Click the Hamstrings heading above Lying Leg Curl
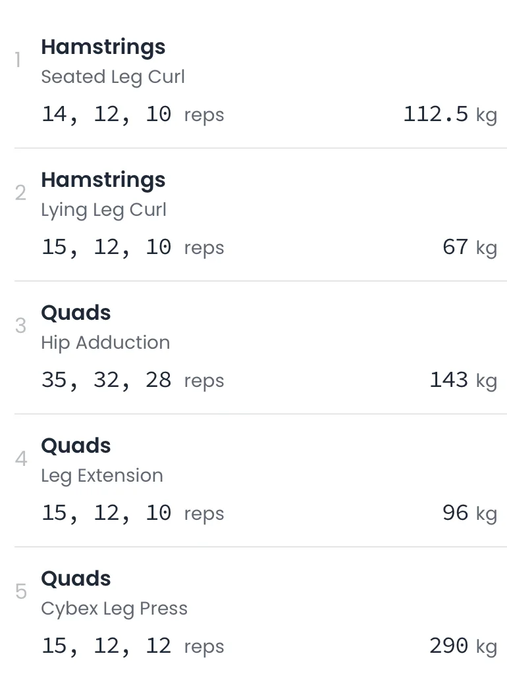This screenshot has width=507, height=687. pyautogui.click(x=103, y=180)
